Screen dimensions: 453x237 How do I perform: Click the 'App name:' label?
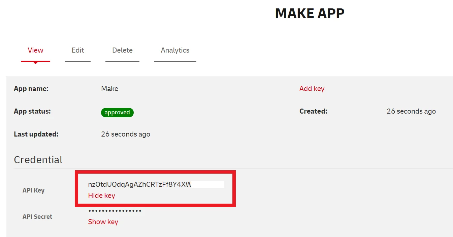31,89
